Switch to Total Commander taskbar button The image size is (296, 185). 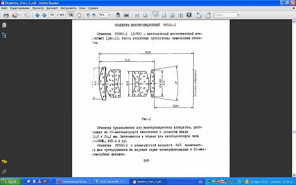[111, 182]
